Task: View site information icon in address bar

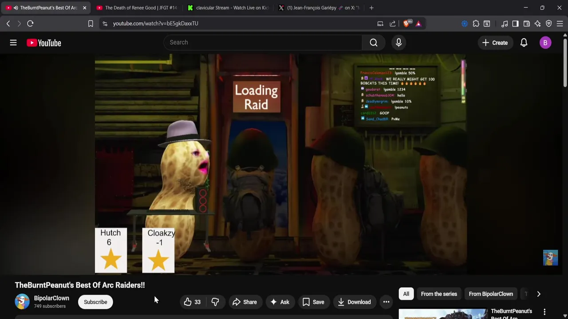Action: [x=105, y=23]
